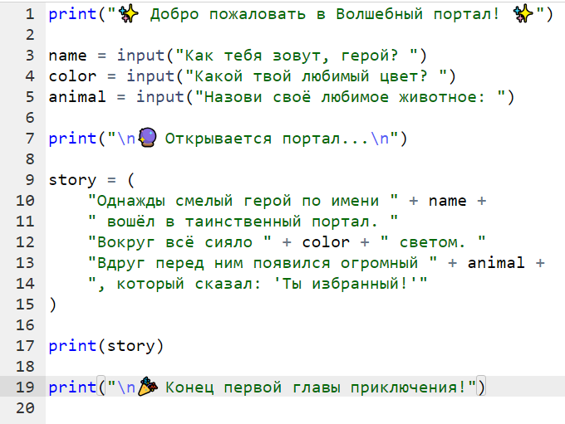Click line number 19 in gutter
Image resolution: width=565 pixels, height=424 pixels.
[x=25, y=387]
